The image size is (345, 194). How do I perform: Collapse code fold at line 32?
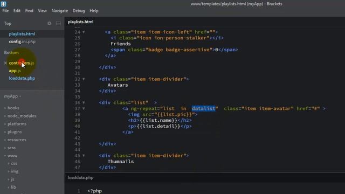click(84, 79)
